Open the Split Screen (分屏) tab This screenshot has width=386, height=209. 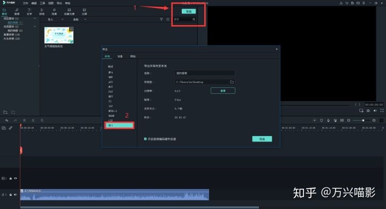coord(85,12)
